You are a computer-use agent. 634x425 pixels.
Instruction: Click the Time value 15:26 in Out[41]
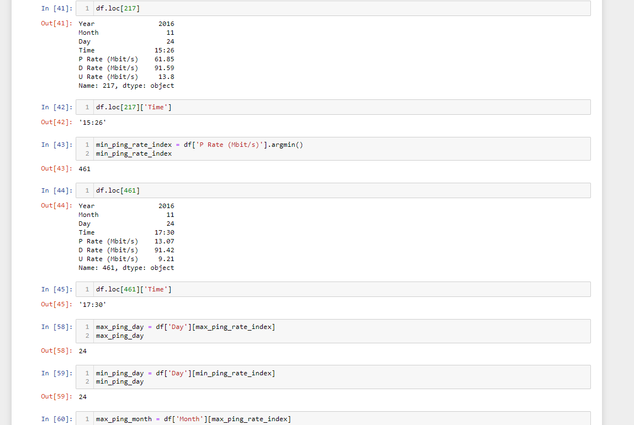coord(164,50)
